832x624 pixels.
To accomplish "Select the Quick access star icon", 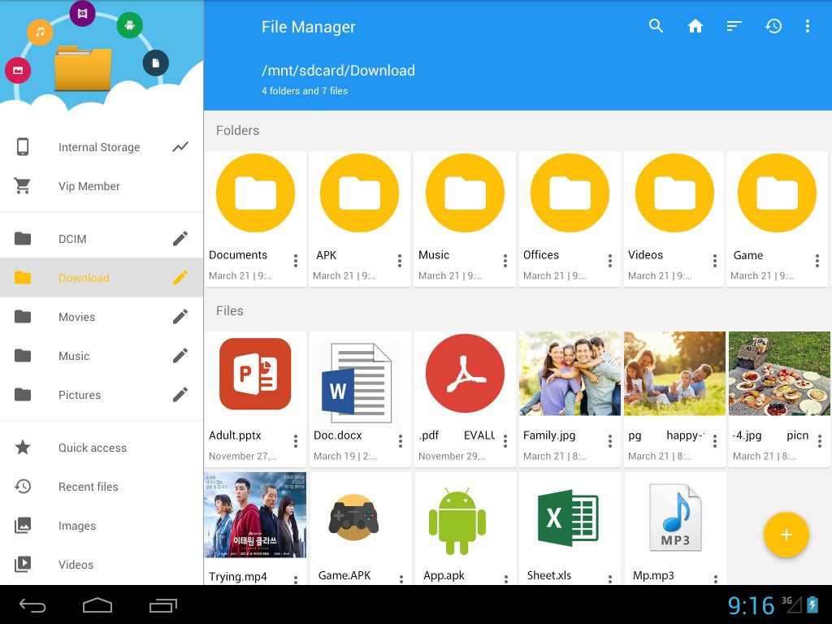I will [23, 448].
